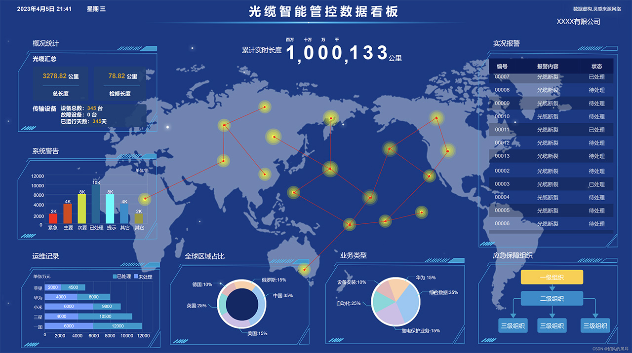Image resolution: width=632 pixels, height=353 pixels.
Task: Click the map node on southern Australia
Action: click(305, 269)
